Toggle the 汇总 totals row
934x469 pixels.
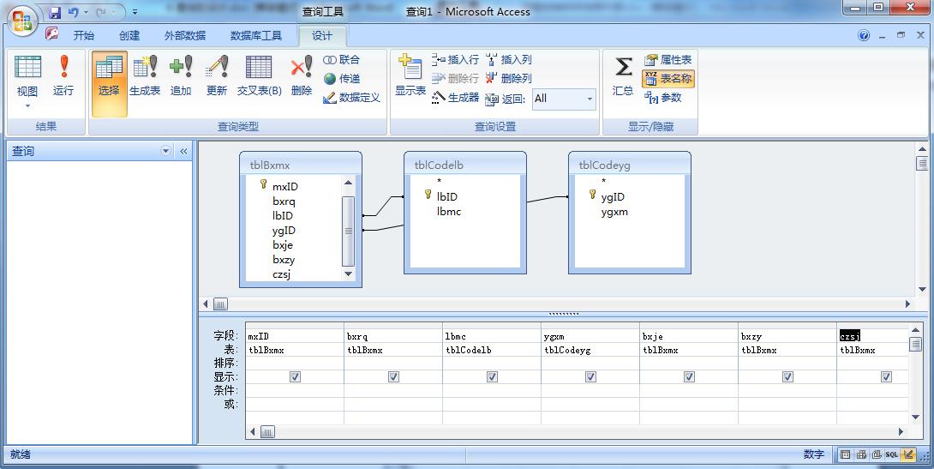click(x=623, y=75)
